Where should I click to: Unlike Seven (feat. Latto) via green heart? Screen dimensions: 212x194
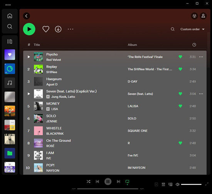pos(180,94)
